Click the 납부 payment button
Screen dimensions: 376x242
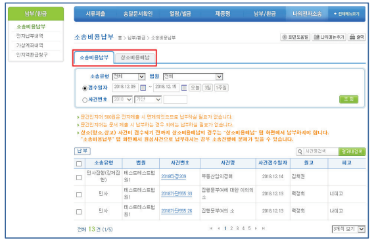(x=82, y=151)
